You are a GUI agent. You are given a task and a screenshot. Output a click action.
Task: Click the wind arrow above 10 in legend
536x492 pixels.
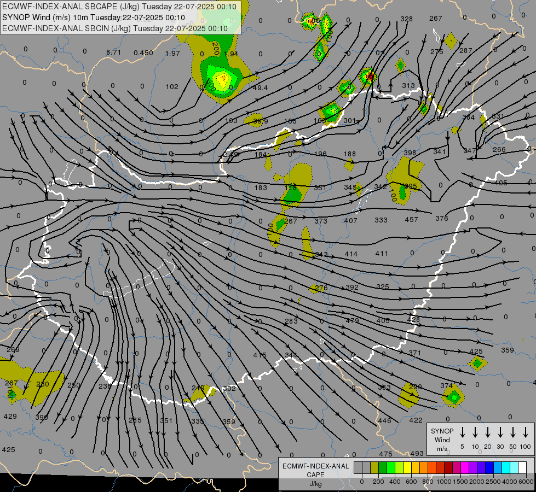[x=475, y=432]
